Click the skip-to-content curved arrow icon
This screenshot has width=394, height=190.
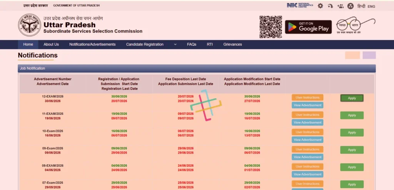point(330,6)
